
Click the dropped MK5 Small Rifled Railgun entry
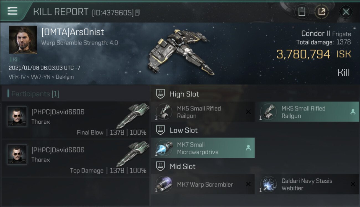click(x=307, y=112)
